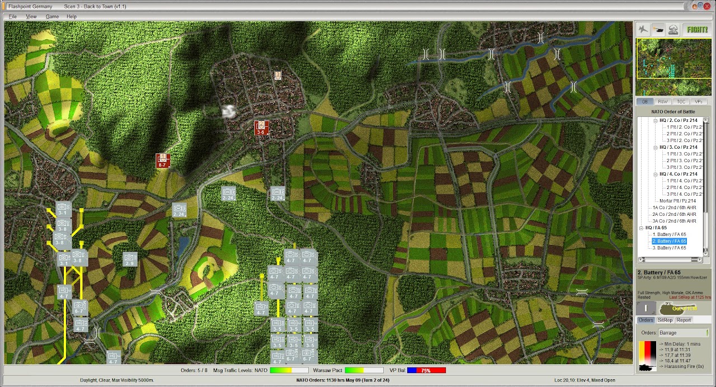Click the '17,7 at 11:39' barrage entry
716x387 pixels.
[675, 355]
